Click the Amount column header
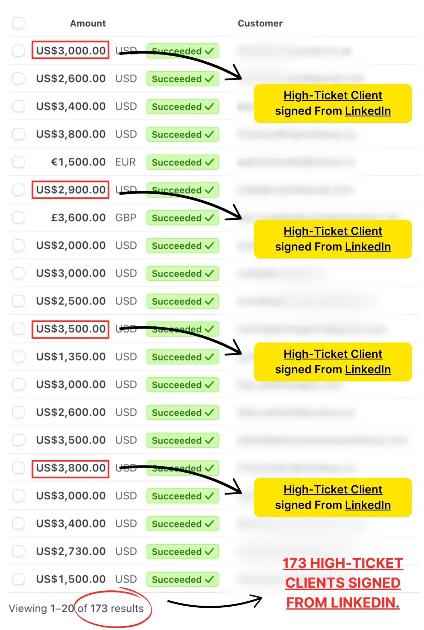Image resolution: width=424 pixels, height=630 pixels. click(x=88, y=23)
